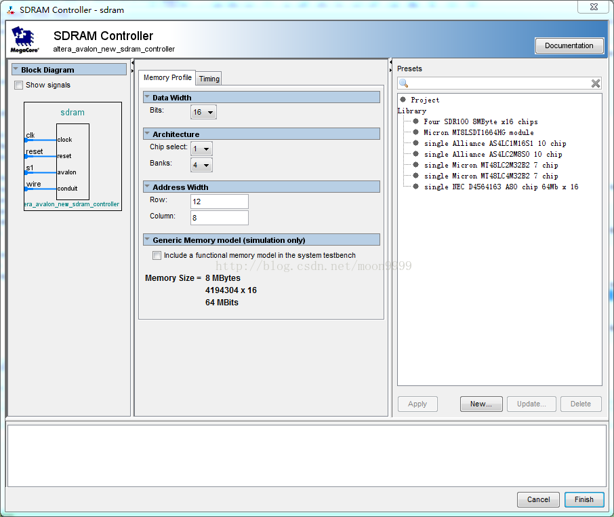Select preset Micron MT8LSDT1664HG module

[x=478, y=132]
